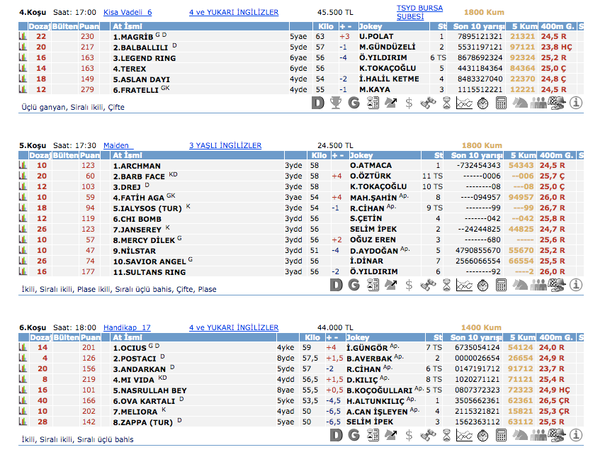Click the trophy icon under race 4
This screenshot has width=610, height=457.
tap(336, 103)
